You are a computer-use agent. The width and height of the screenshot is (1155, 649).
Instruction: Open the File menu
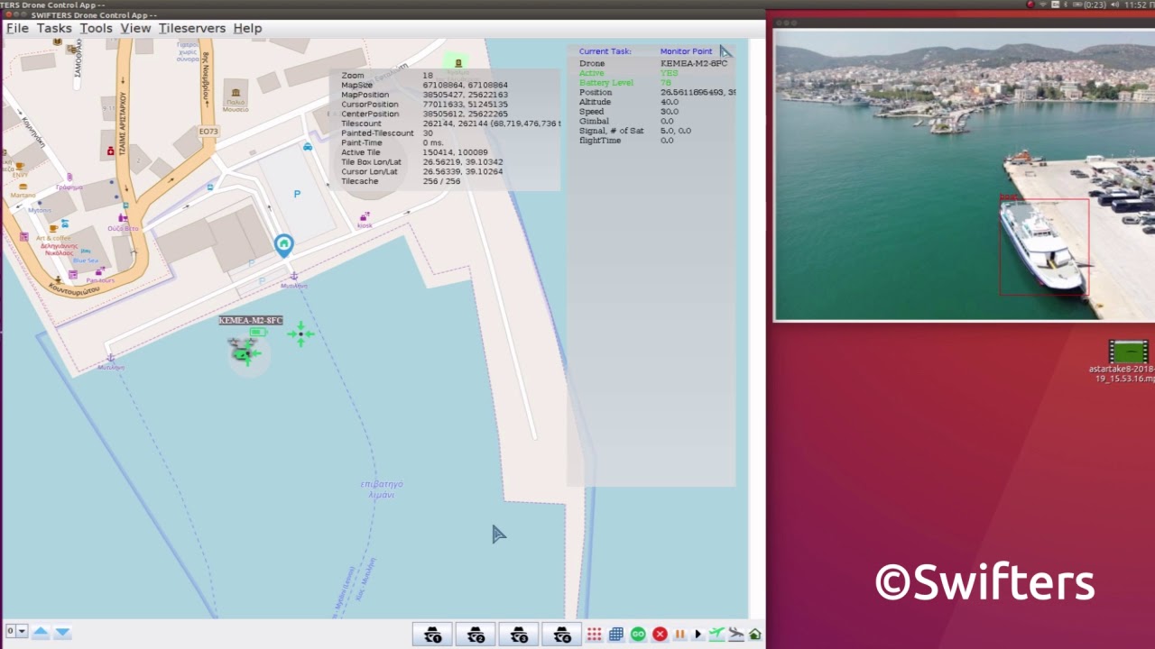pyautogui.click(x=17, y=28)
